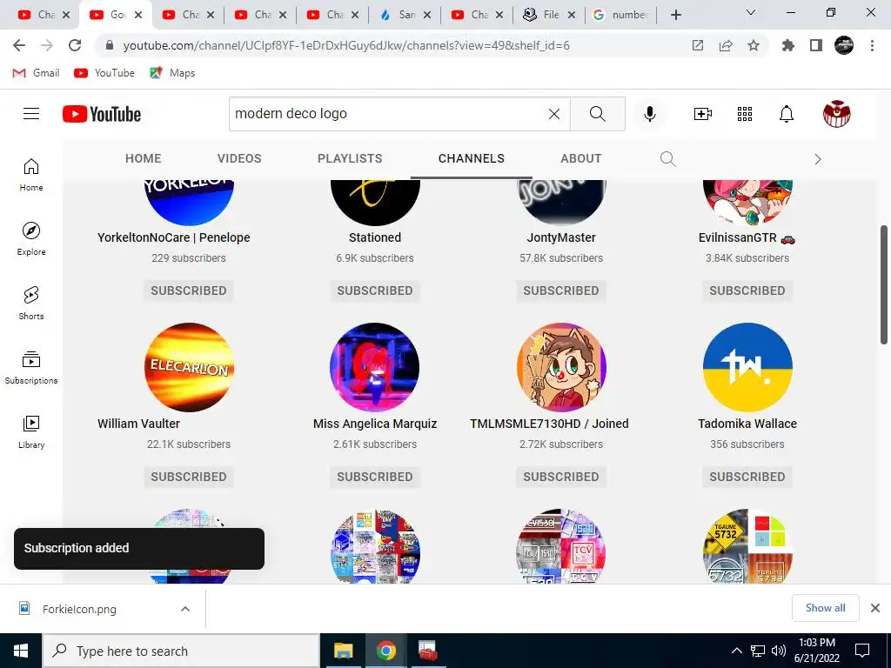The image size is (891, 668).
Task: Switch to the Google 'number' browser tab
Action: 620,15
